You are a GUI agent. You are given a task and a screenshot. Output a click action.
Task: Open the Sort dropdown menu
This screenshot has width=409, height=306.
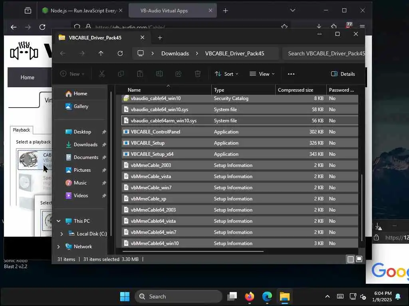(x=226, y=74)
